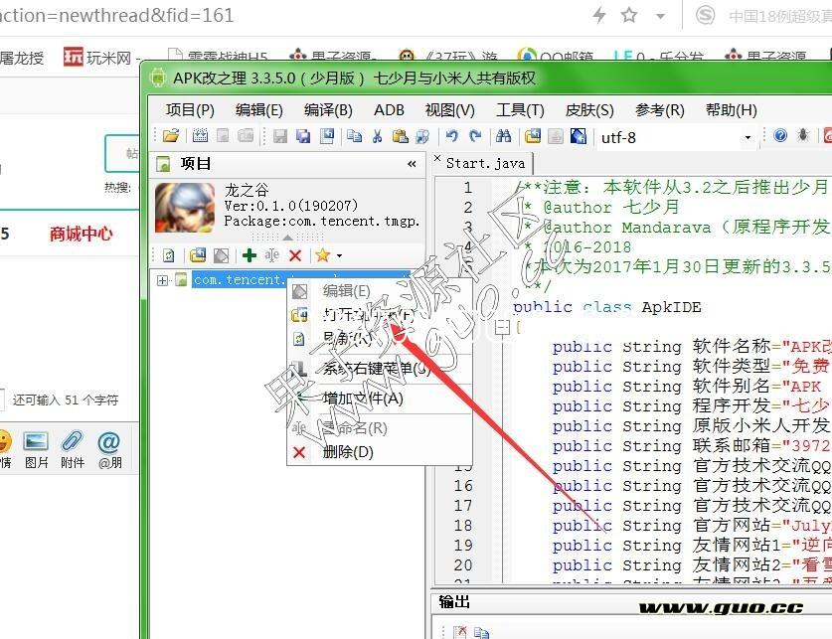Screen dimensions: 832x639
Task: Click the red X delete icon in project toolbar
Action: 295,255
